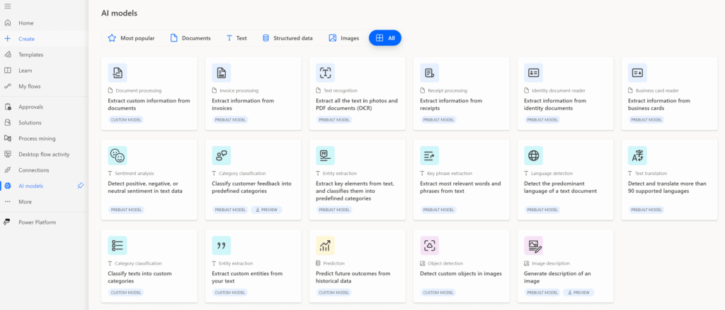Switch to Structured data tab
Viewport: 725px width, 310px height.
(x=287, y=38)
